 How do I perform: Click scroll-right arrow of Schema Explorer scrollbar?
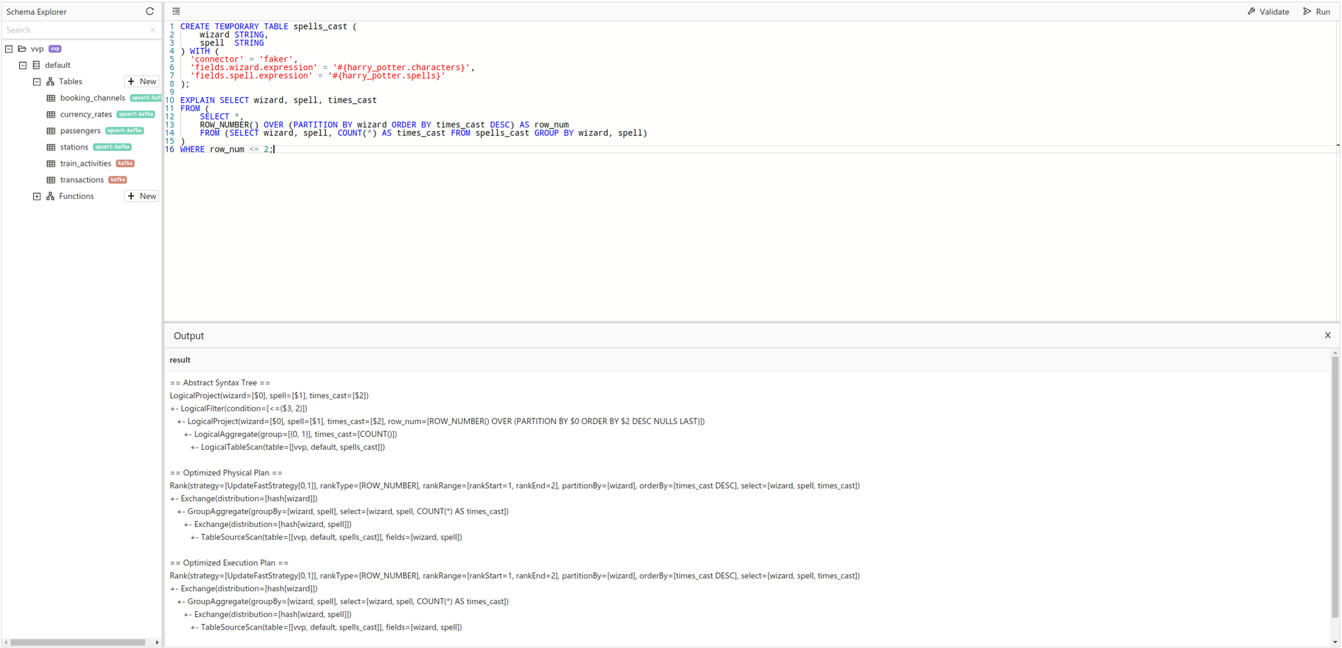(157, 642)
